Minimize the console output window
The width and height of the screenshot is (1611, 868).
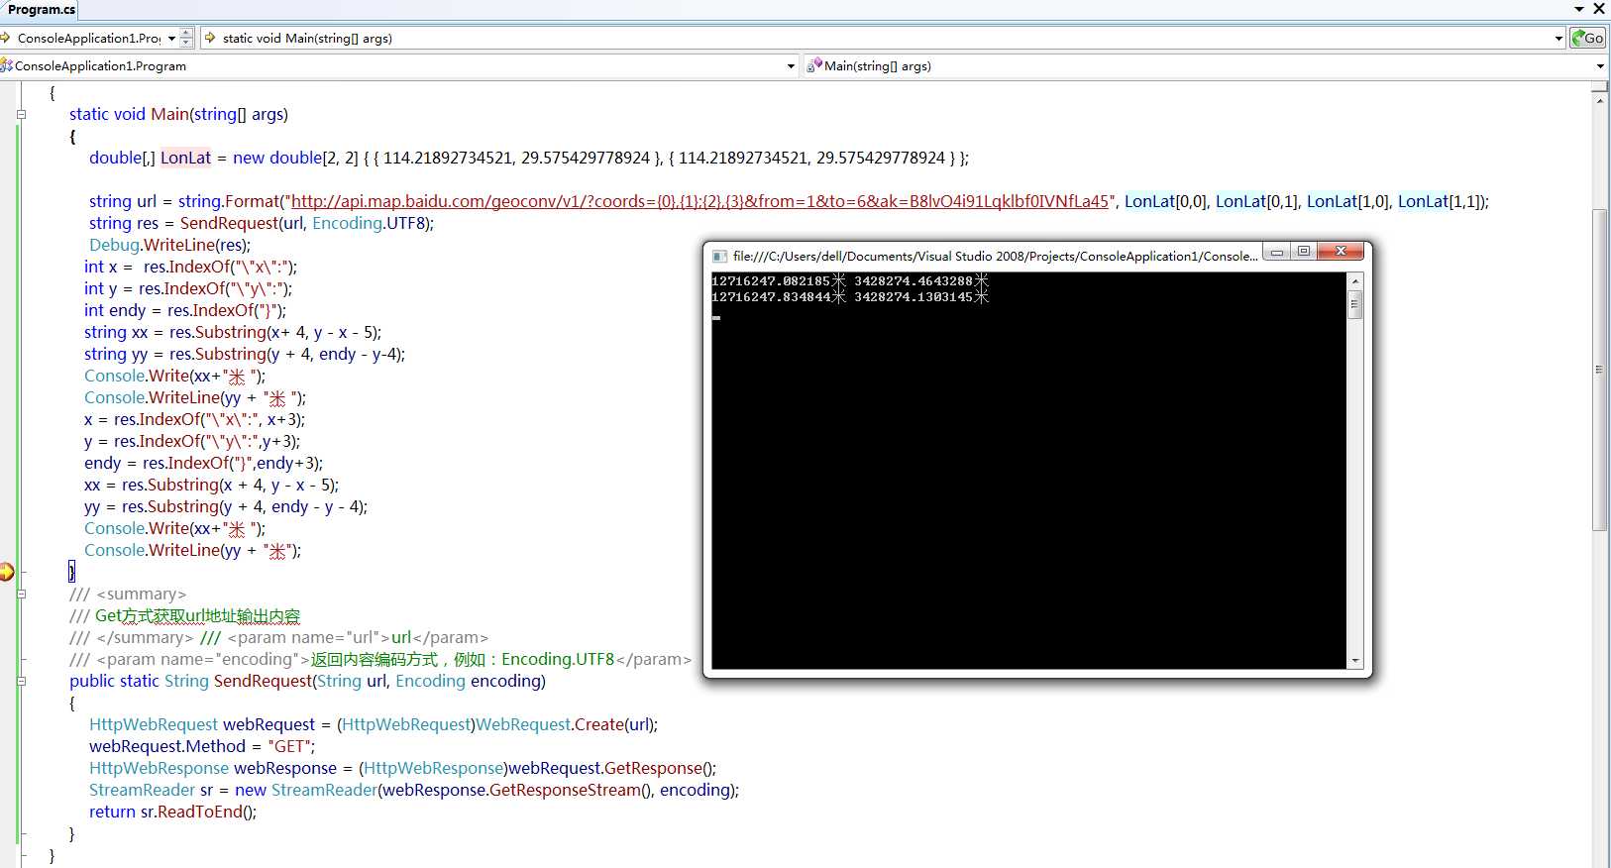pyautogui.click(x=1277, y=252)
